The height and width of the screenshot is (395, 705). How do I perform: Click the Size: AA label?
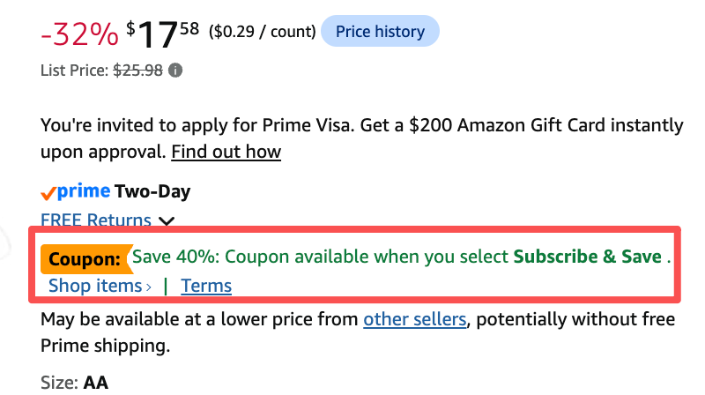click(x=74, y=383)
